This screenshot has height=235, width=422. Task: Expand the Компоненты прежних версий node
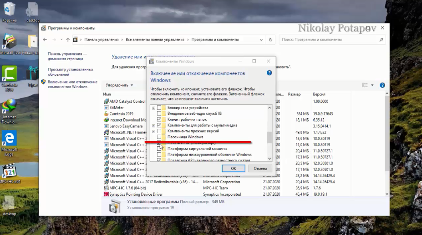[153, 132]
